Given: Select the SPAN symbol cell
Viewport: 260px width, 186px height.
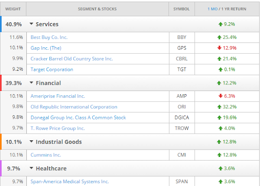Looking at the screenshot, I should click(182, 182).
